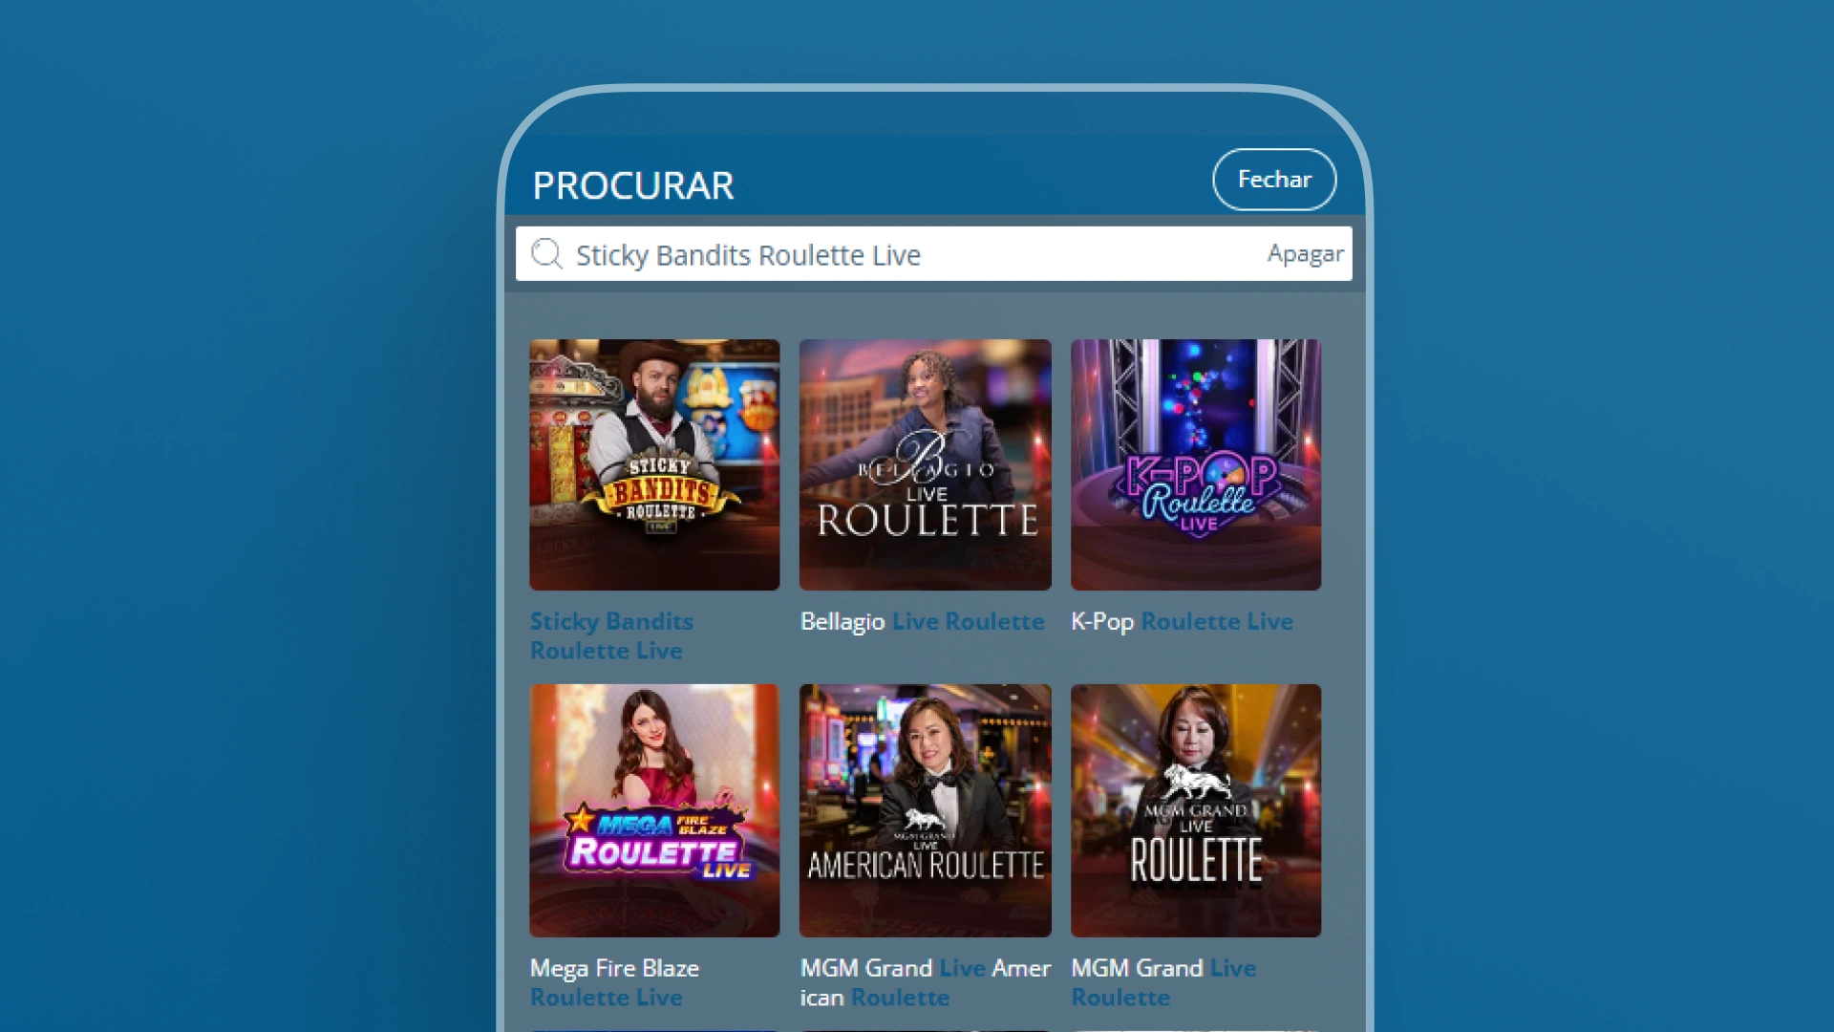The image size is (1834, 1032).
Task: Open Bellagio Live Roulette game image
Action: pos(925,465)
